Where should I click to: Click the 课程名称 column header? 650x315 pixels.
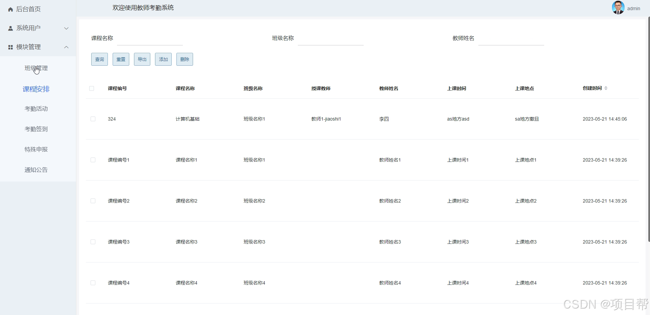185,88
